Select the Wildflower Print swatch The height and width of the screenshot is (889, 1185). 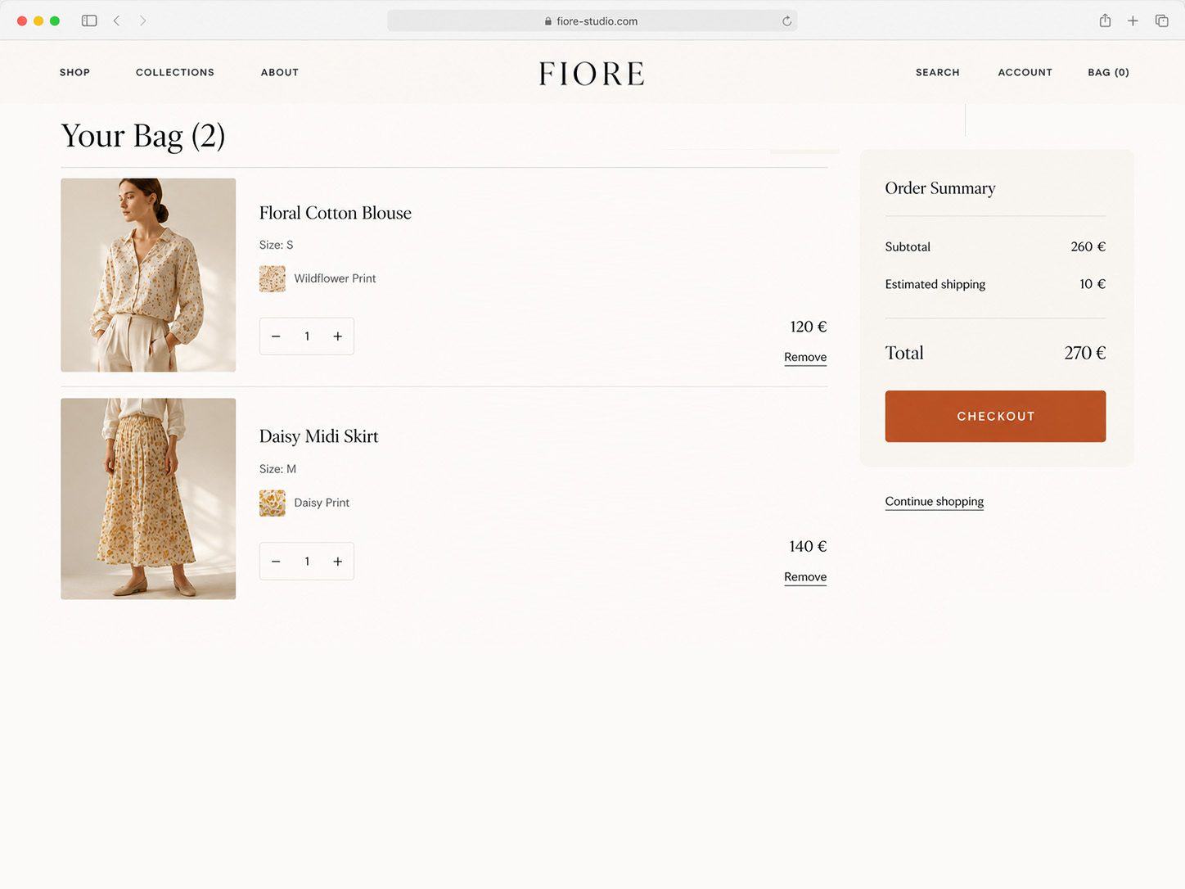point(273,278)
